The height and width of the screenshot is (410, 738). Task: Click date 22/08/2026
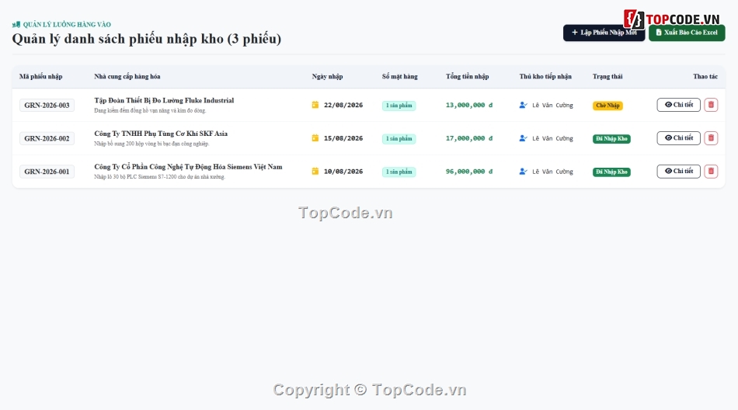point(343,105)
